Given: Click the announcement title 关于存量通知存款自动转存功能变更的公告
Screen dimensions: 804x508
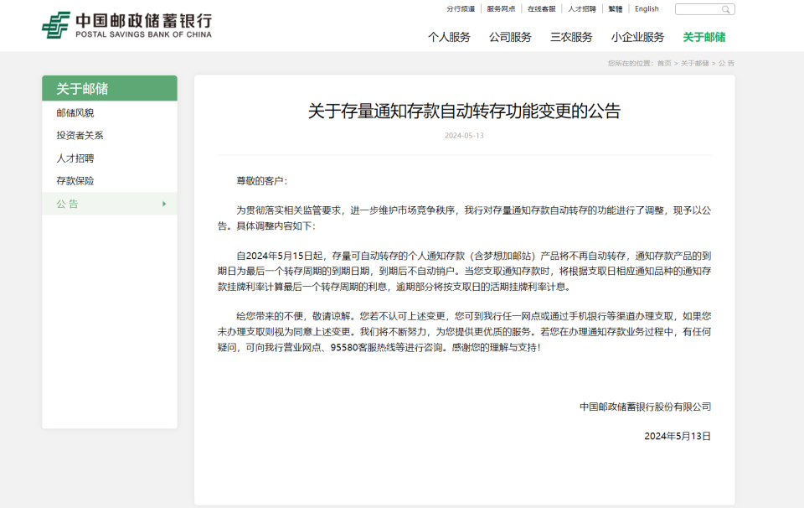Looking at the screenshot, I should (464, 111).
